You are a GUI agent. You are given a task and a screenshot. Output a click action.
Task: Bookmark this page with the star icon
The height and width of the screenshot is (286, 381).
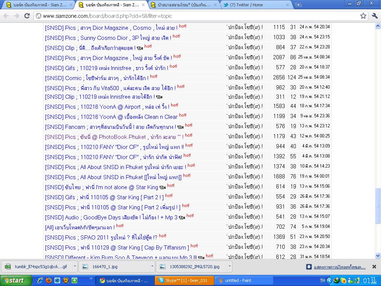click(363, 16)
